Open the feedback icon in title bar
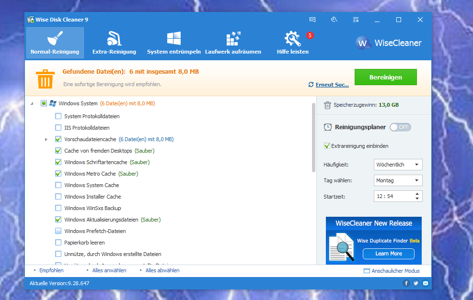The height and width of the screenshot is (300, 473). point(312,20)
